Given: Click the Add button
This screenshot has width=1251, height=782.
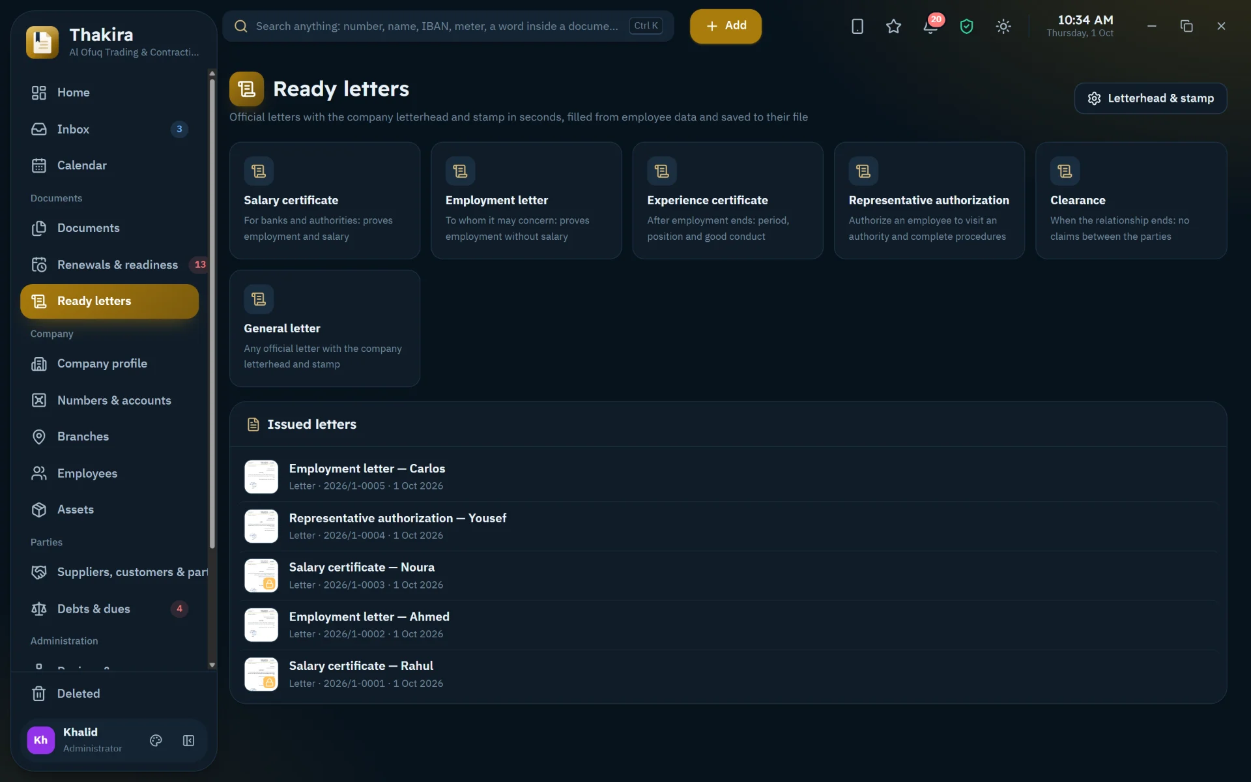Looking at the screenshot, I should 726,26.
